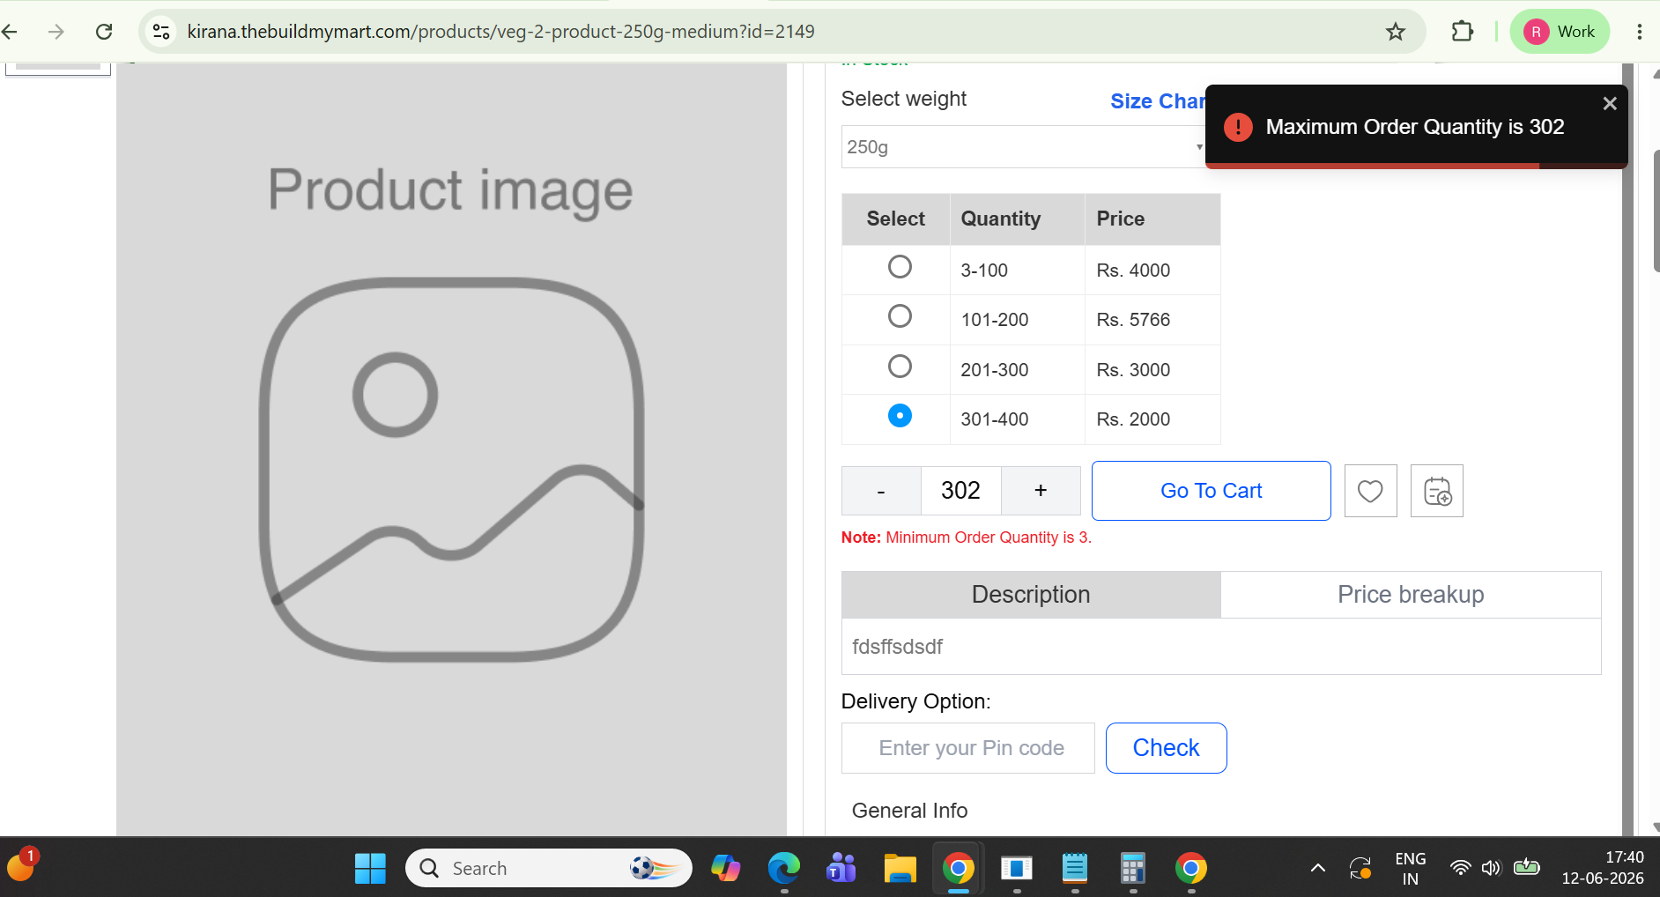The height and width of the screenshot is (897, 1660).
Task: Open Copilot from the taskbar
Action: pyautogui.click(x=726, y=869)
